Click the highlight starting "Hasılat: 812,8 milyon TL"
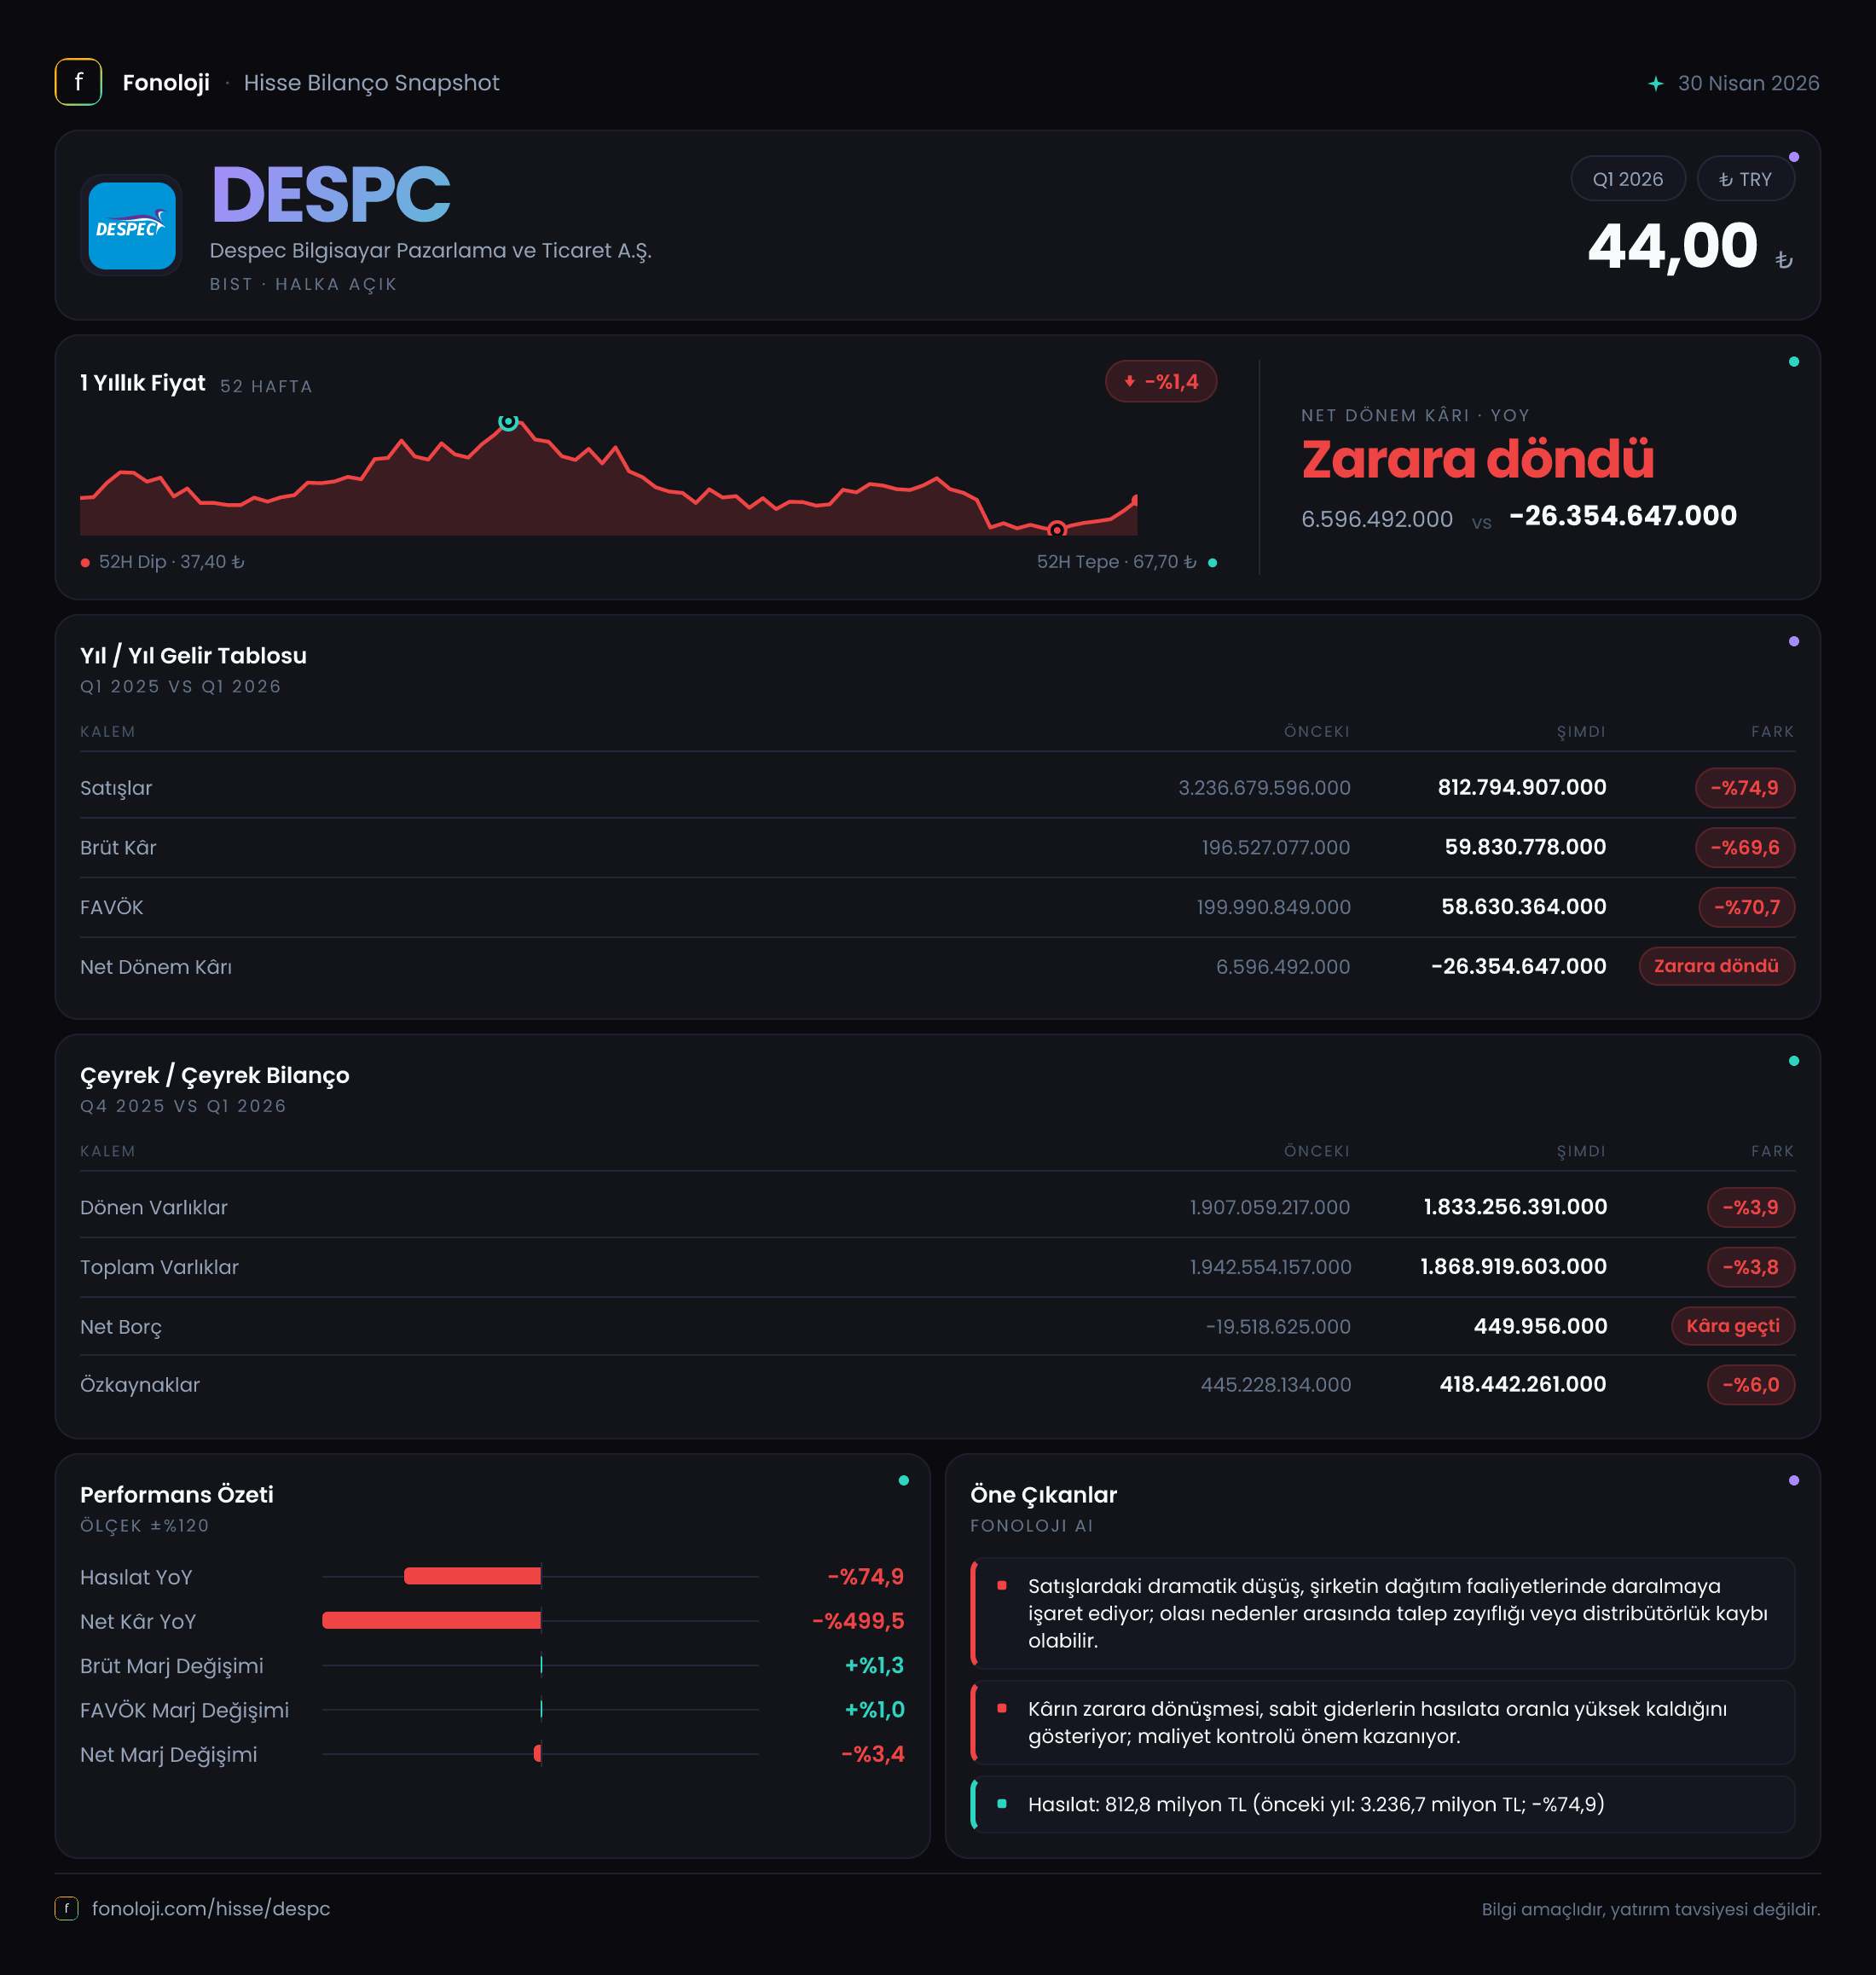1876x1975 pixels. (x=1383, y=1804)
